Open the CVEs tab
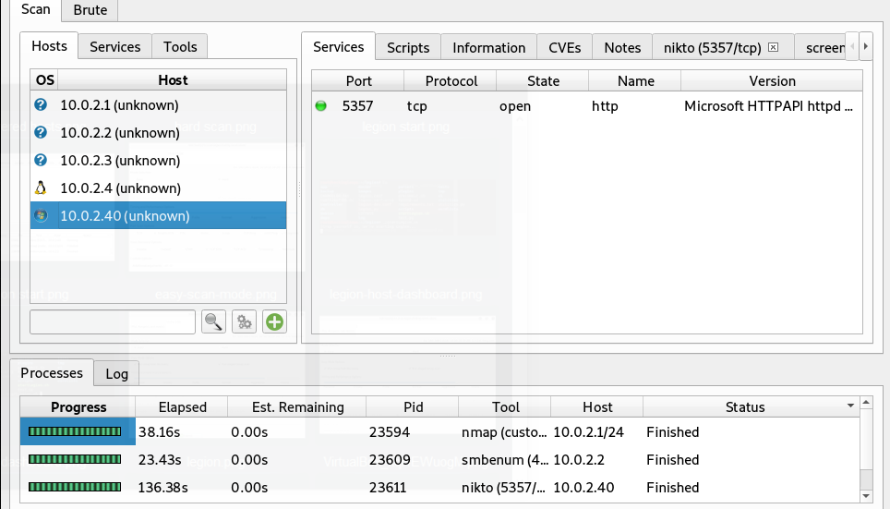 click(x=564, y=47)
